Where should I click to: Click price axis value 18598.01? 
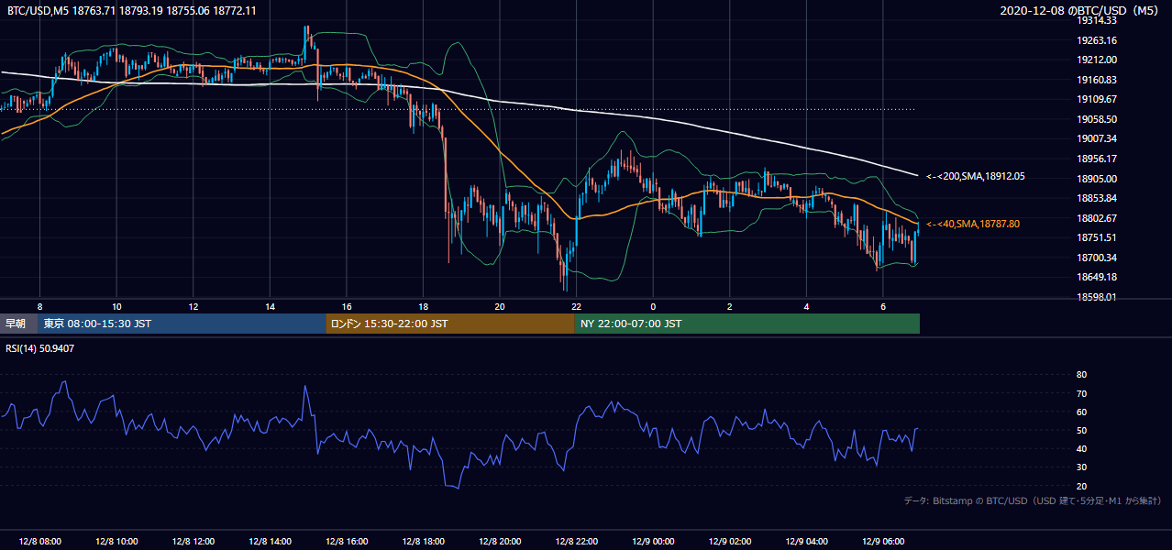coord(1097,297)
